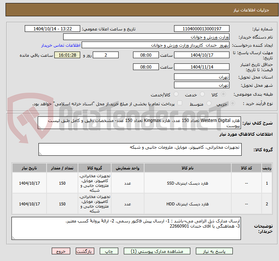Click the response deadline date 1404/10/17 field

coord(202,55)
